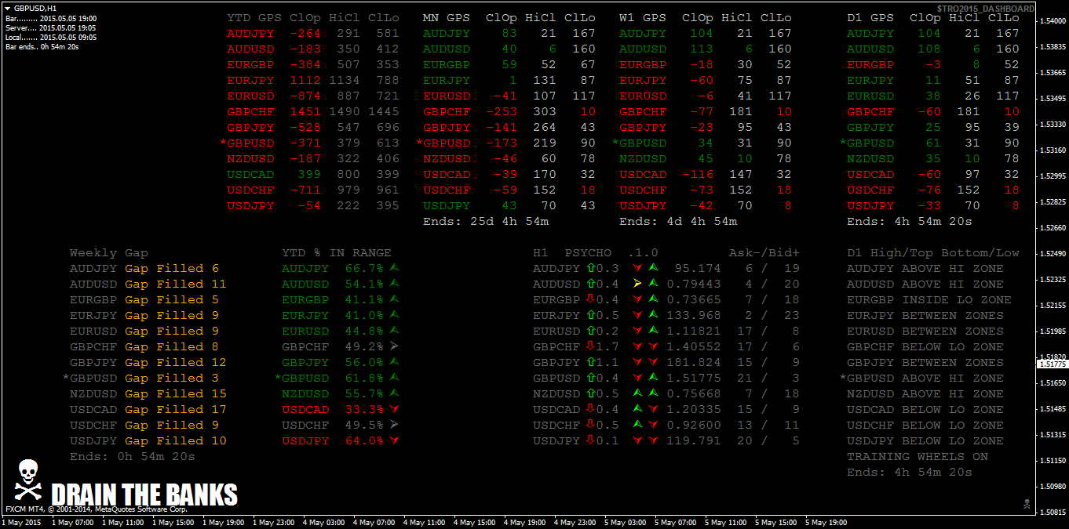The height and width of the screenshot is (529, 1069).
Task: Click the GBPJPY price 181.824
Action: 694,362
